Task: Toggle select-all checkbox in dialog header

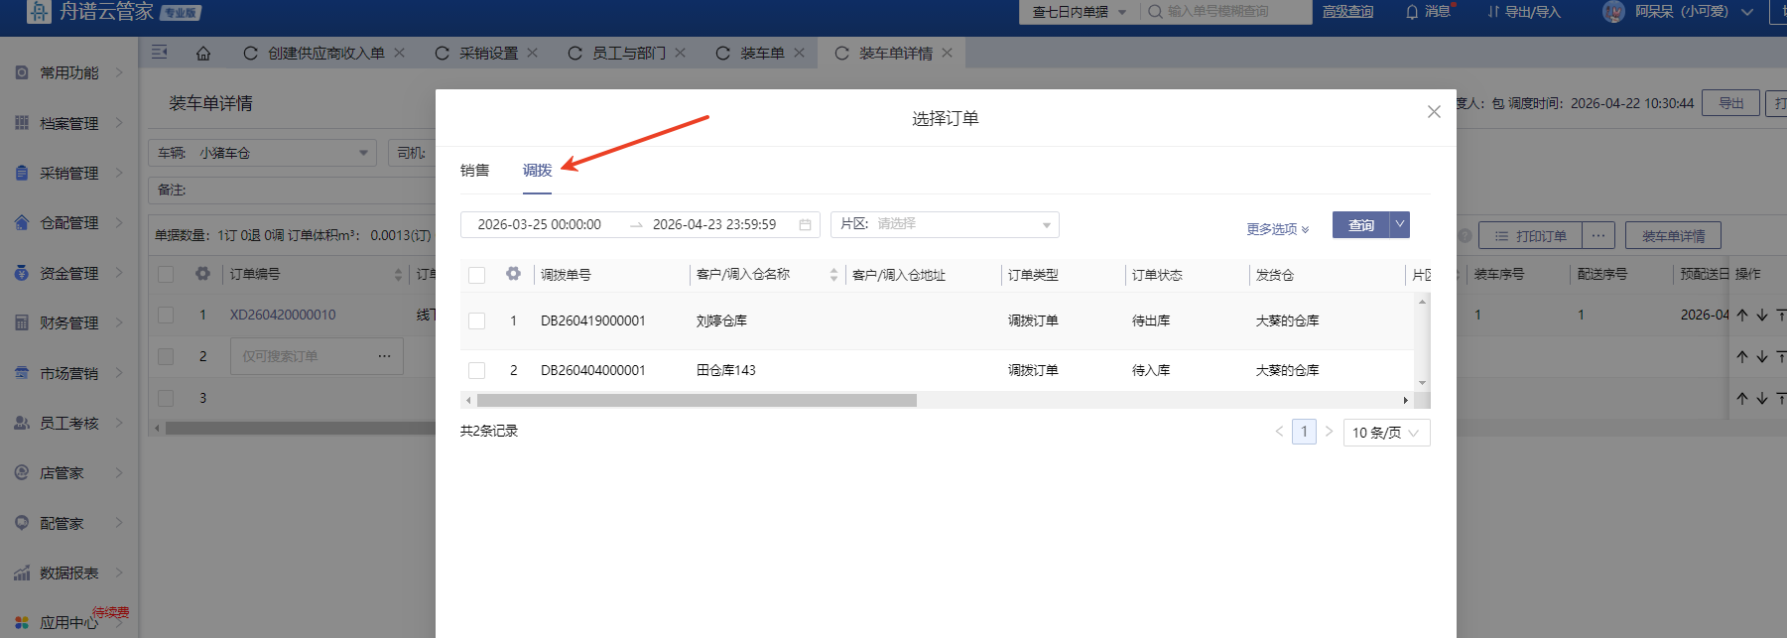Action: (477, 275)
